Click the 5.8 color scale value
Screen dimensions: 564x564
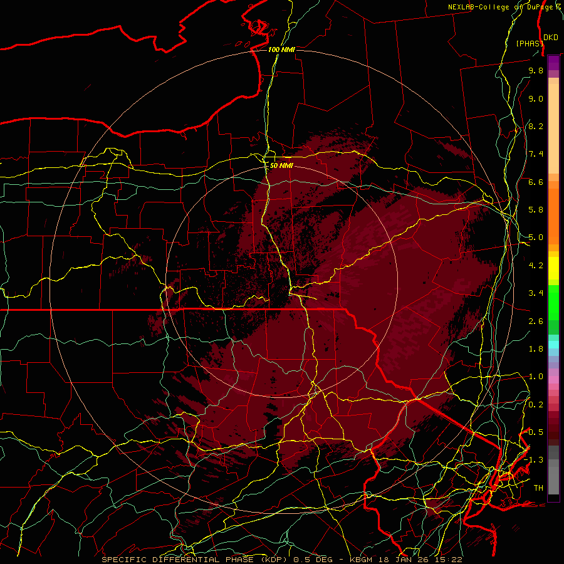coord(536,210)
